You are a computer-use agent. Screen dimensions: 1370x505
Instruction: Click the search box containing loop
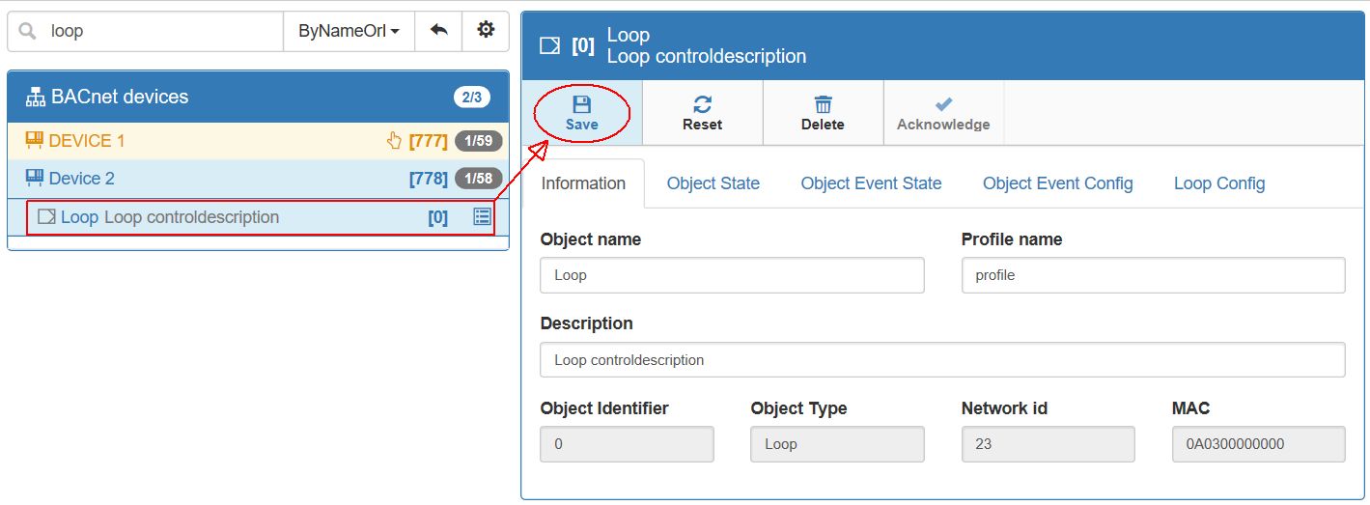pos(159,31)
